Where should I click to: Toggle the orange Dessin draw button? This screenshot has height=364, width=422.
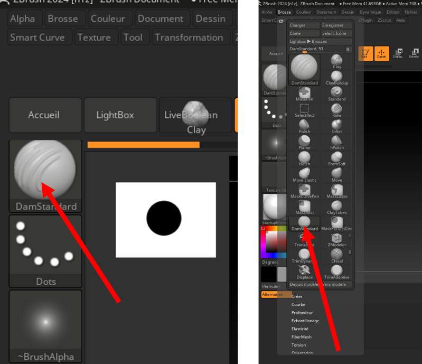click(x=382, y=53)
